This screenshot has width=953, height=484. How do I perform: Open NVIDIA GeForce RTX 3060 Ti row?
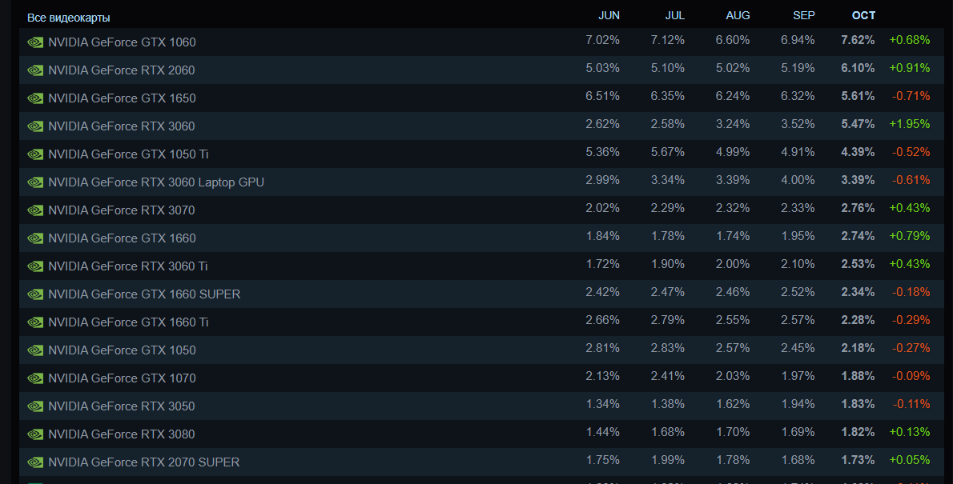(128, 266)
